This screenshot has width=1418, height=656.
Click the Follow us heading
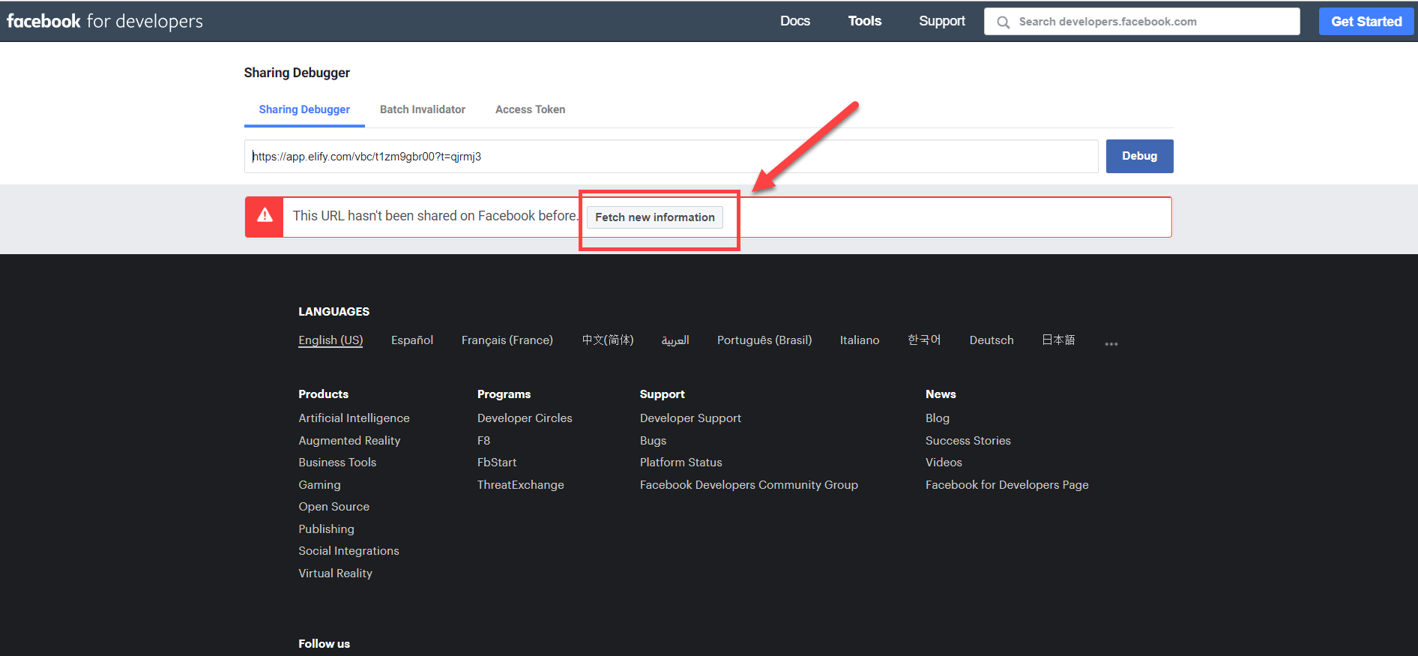coord(324,644)
